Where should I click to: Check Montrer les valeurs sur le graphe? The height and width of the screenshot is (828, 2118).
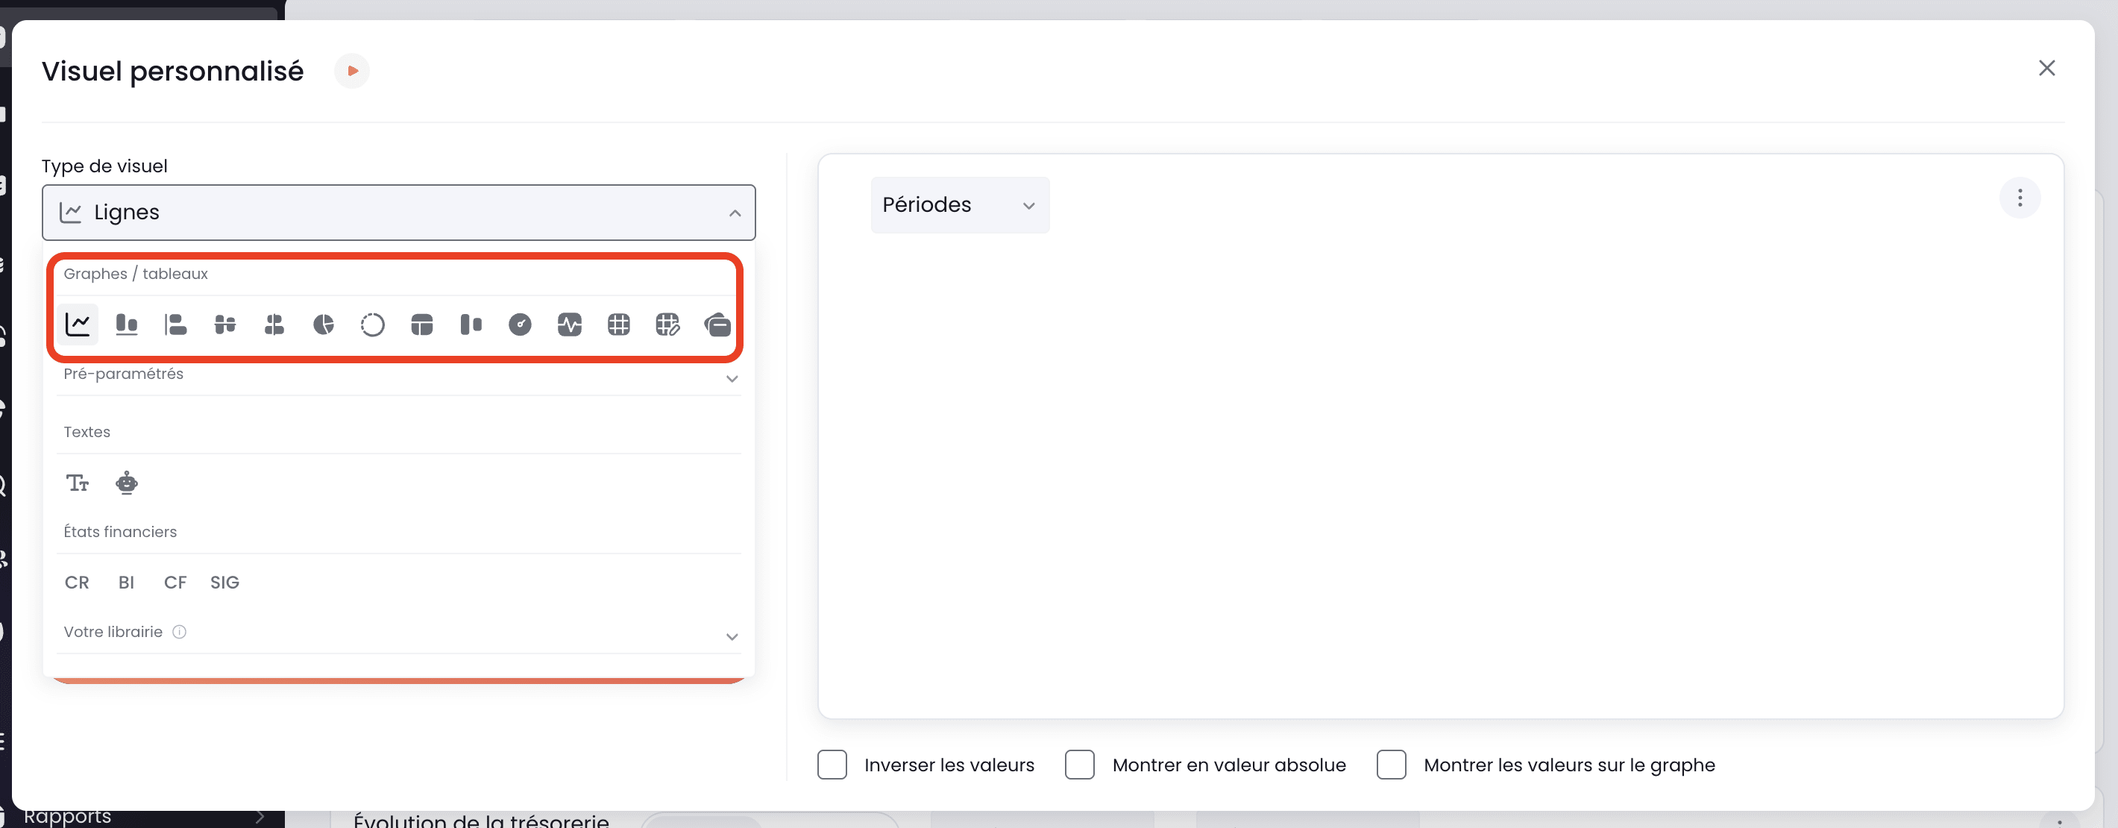click(1391, 764)
